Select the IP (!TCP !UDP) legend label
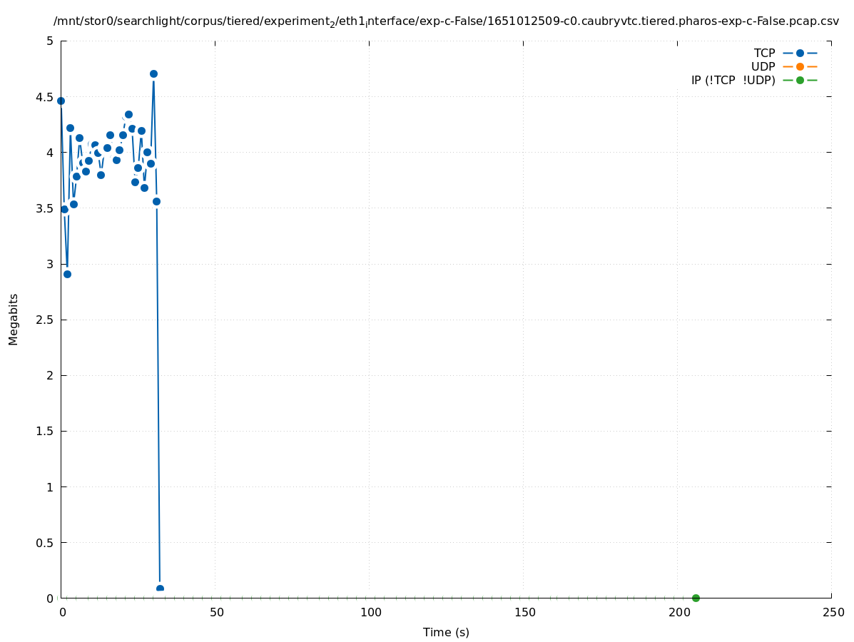The width and height of the screenshot is (854, 642). 733,80
